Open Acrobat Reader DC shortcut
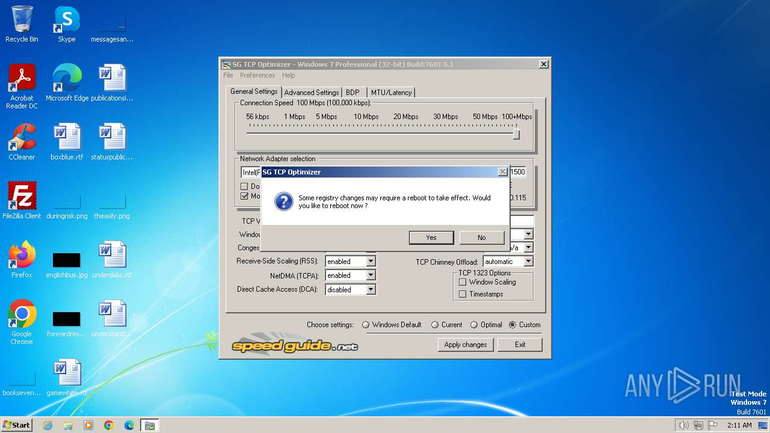This screenshot has height=433, width=770. 22,86
